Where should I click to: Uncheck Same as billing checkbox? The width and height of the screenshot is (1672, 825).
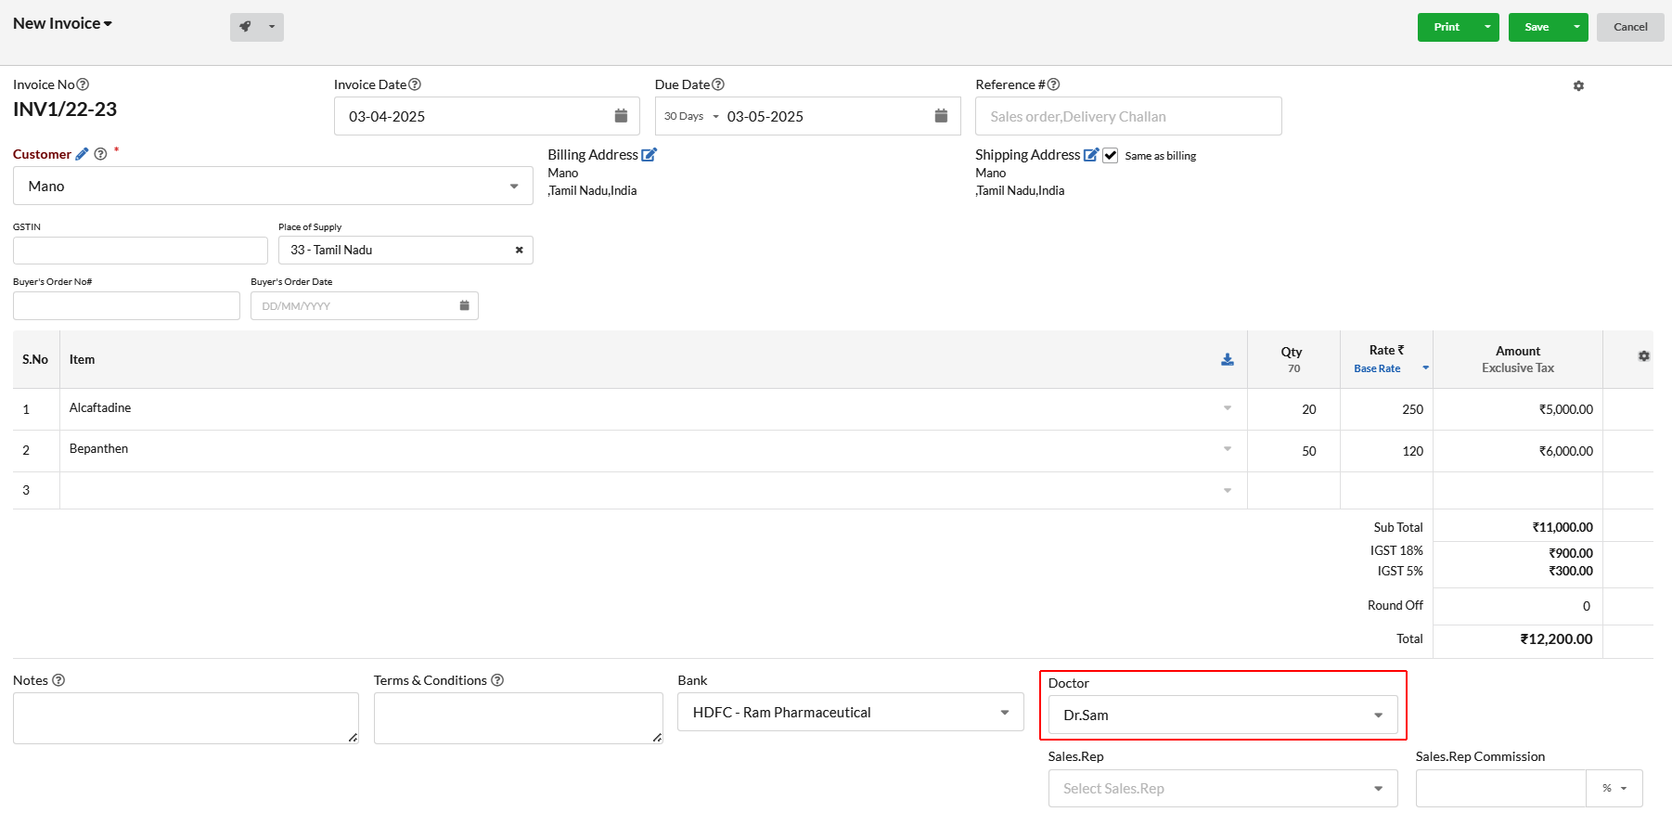(1110, 156)
